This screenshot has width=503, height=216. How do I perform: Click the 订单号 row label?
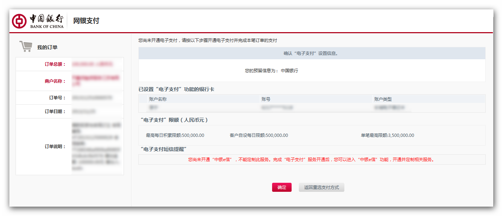(57, 98)
